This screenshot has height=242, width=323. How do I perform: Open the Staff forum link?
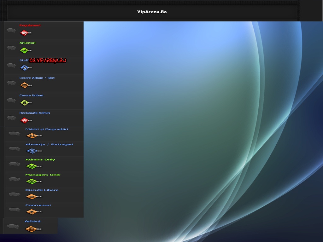click(x=24, y=60)
